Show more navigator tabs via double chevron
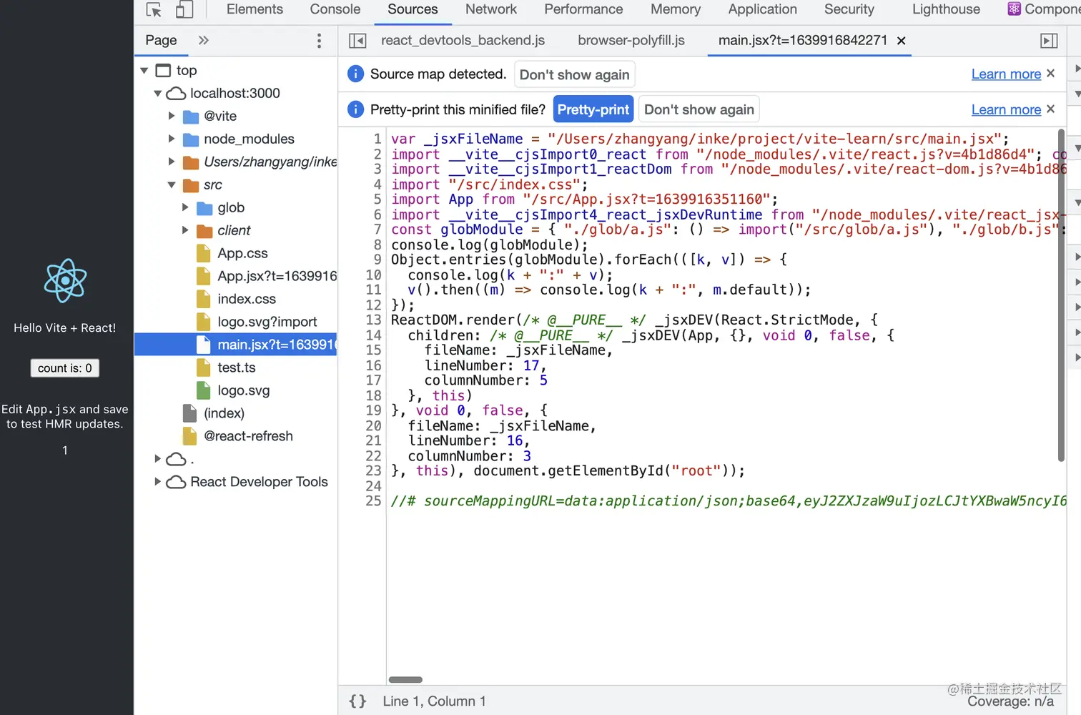Image resolution: width=1081 pixels, height=715 pixels. point(204,40)
